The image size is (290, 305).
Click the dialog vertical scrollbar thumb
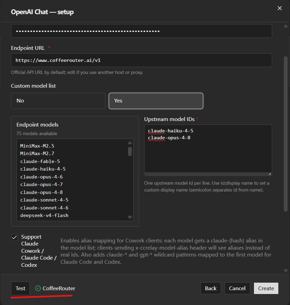[286, 134]
